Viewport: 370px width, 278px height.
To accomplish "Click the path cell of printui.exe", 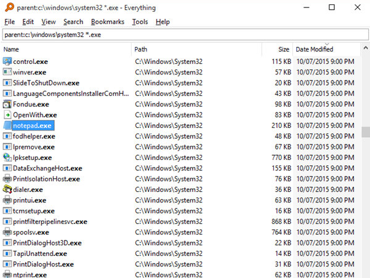I will (x=169, y=200).
